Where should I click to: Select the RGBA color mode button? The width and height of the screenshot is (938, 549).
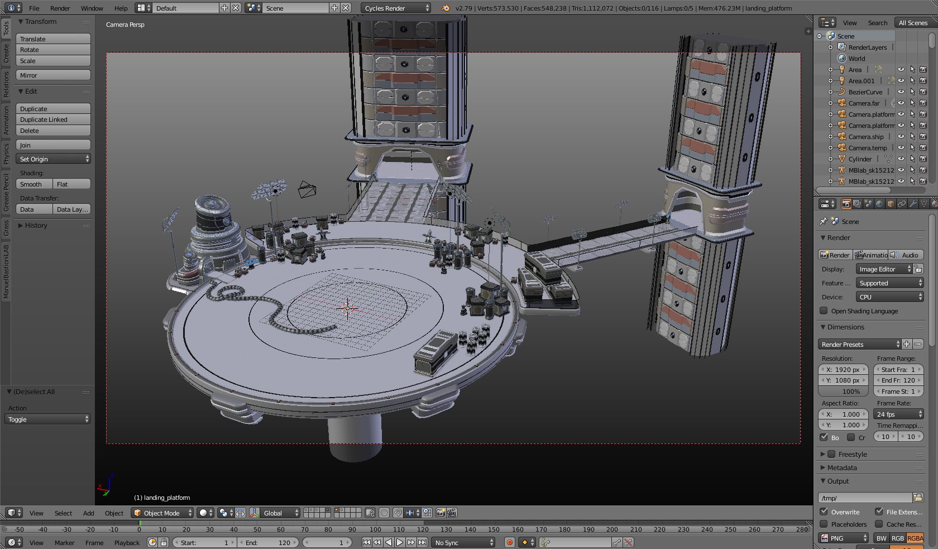click(915, 538)
